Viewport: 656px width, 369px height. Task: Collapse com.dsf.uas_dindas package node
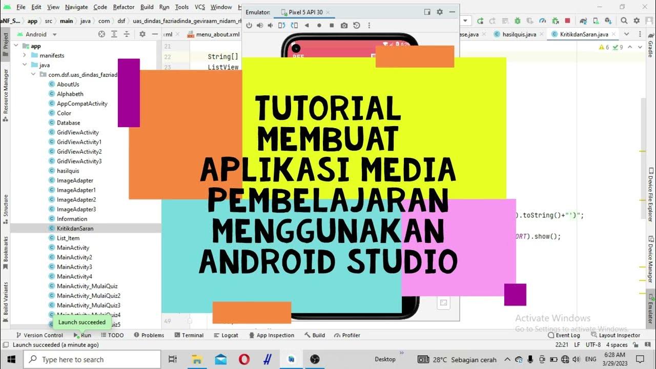pyautogui.click(x=33, y=74)
